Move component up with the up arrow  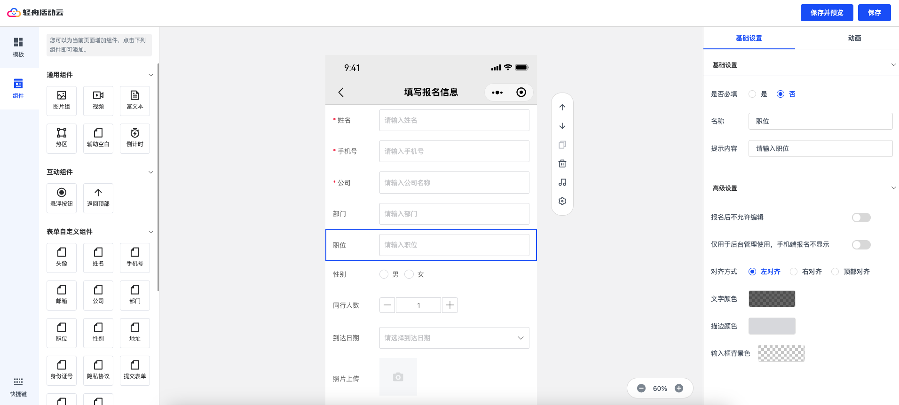point(562,107)
